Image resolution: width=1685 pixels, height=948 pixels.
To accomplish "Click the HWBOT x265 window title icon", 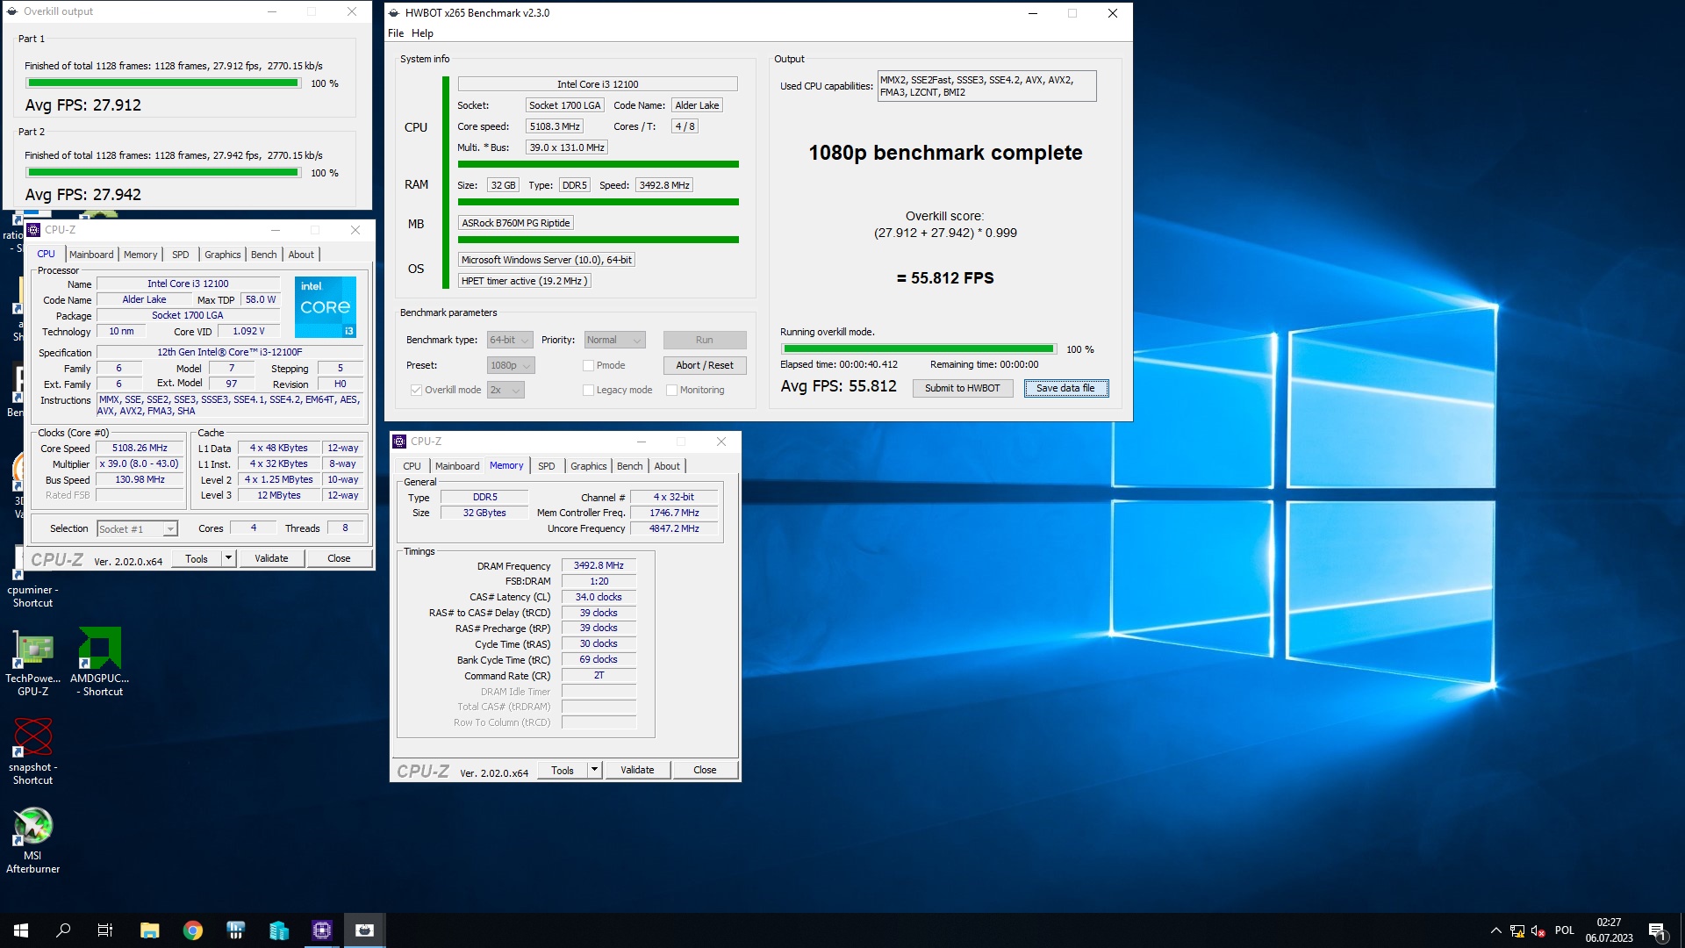I will tap(394, 13).
